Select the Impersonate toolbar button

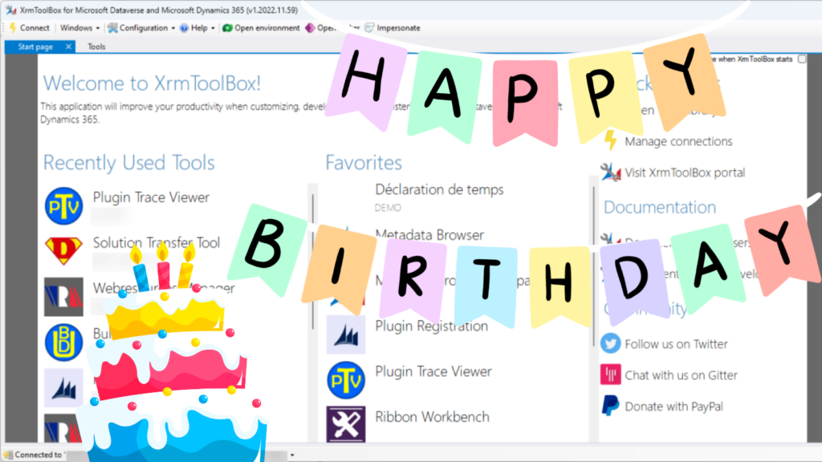(393, 28)
